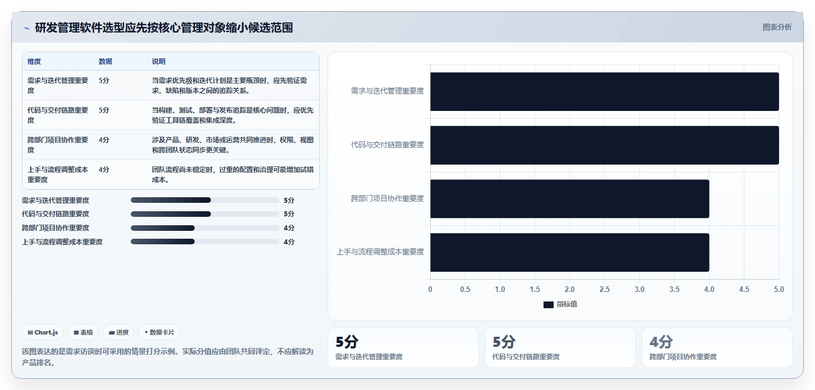Open the 5分 代码与交付链路重要度 data card

[x=560, y=347]
